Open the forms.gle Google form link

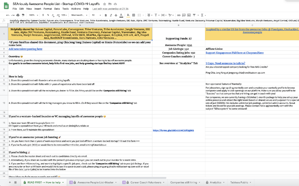(173, 131)
